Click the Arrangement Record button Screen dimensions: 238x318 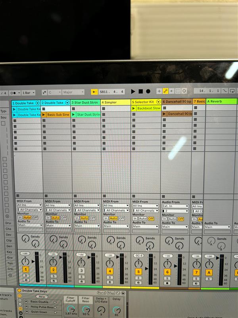point(148,91)
